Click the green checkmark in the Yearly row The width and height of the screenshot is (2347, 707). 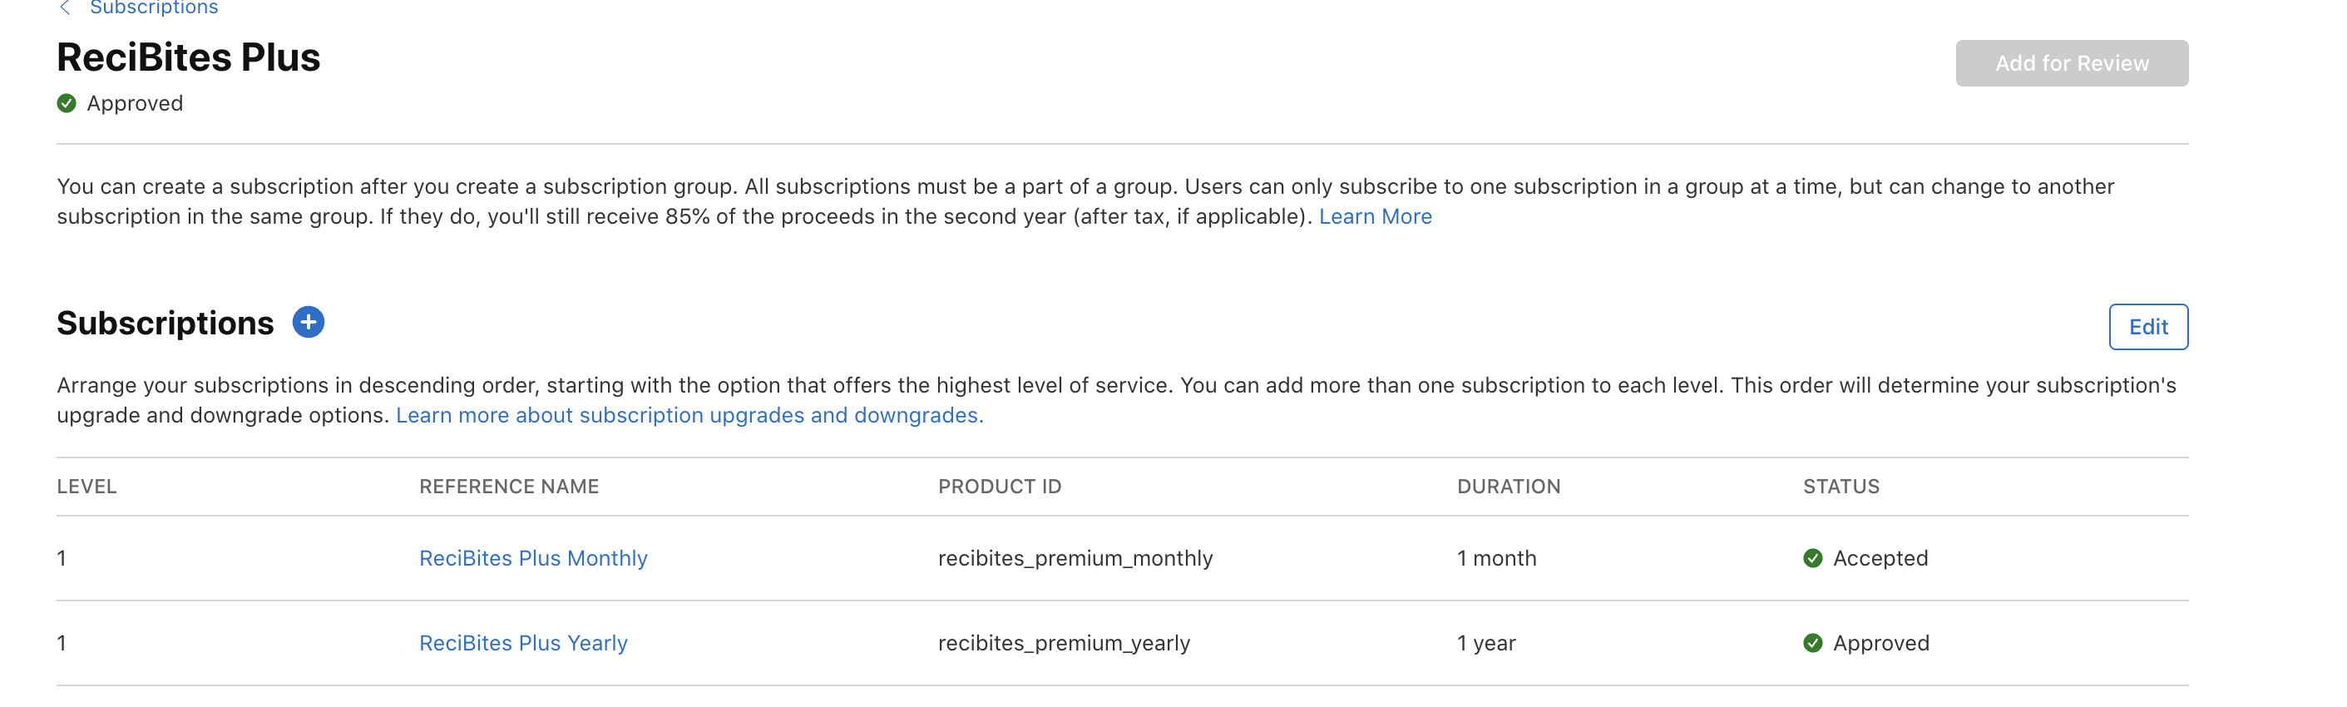[1812, 643]
